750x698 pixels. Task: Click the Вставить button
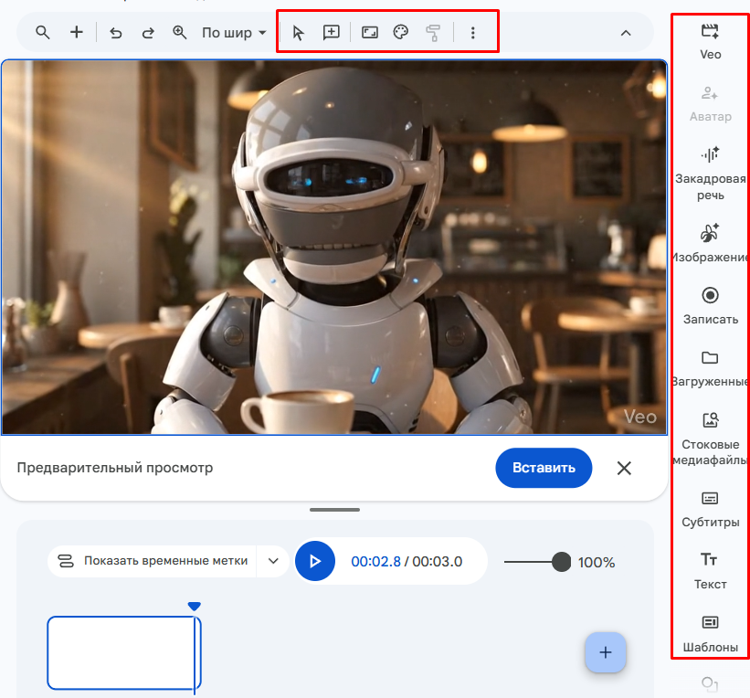[544, 467]
